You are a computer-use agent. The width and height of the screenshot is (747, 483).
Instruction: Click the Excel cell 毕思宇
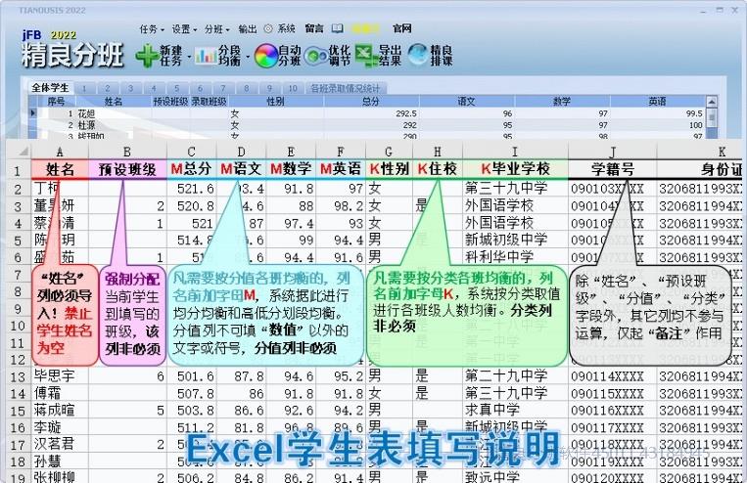click(x=60, y=375)
